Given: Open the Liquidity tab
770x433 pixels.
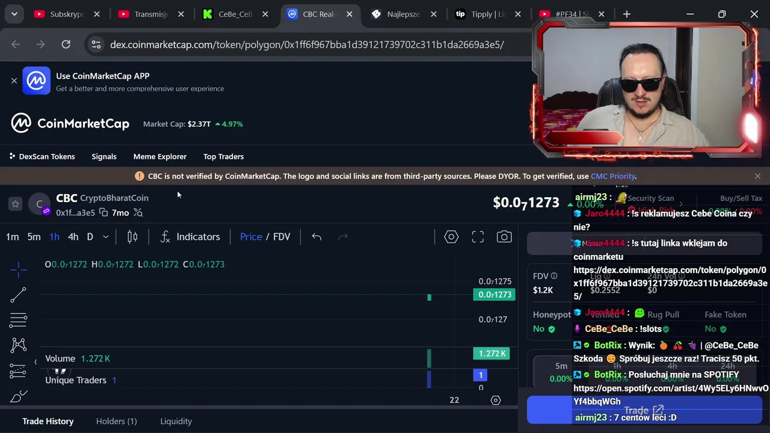Looking at the screenshot, I should [176, 422].
